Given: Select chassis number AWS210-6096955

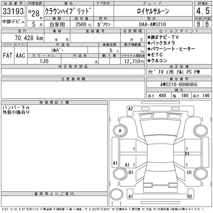Looking at the screenshot, I should (179, 84).
